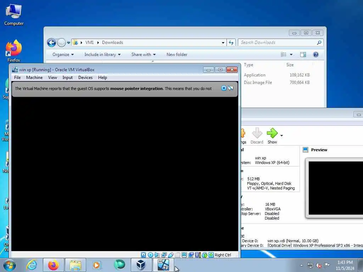The height and width of the screenshot is (272, 363).
Task: Click the audio status bar icon
Action: (x=157, y=255)
